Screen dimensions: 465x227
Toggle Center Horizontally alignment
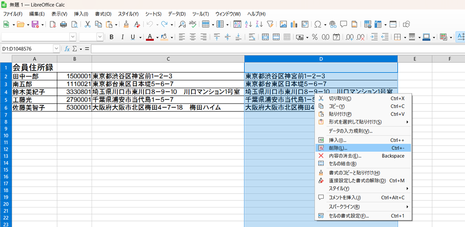(193, 37)
